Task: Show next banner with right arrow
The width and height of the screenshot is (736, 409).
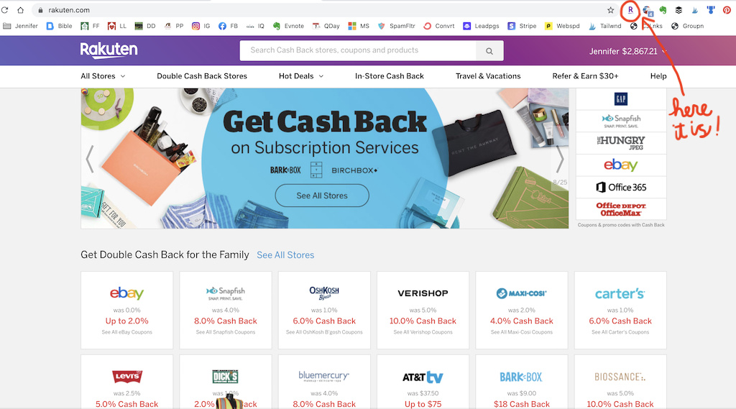Action: (x=559, y=159)
